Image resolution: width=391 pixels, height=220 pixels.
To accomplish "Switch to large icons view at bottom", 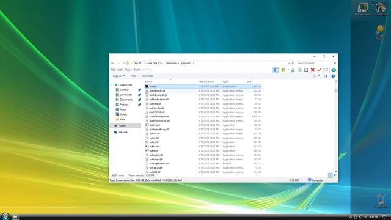I will [x=335, y=175].
